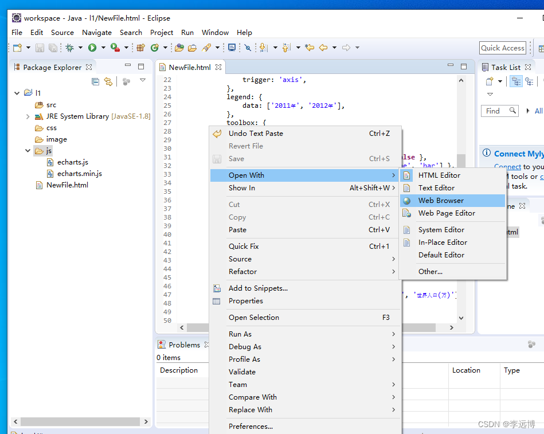Click the Quick Access button
This screenshot has height=434, width=544.
[502, 48]
